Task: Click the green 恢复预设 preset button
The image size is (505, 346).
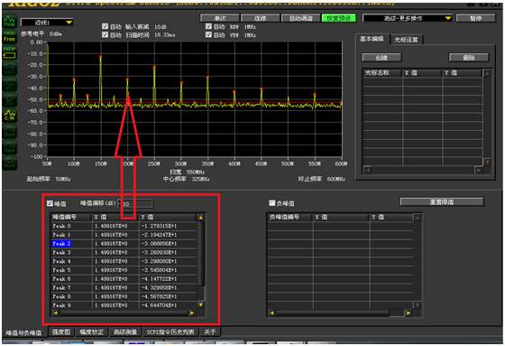Action: click(x=339, y=18)
